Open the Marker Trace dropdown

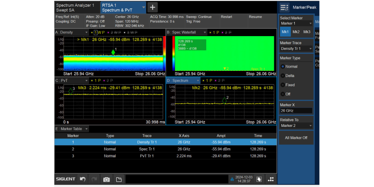(296, 48)
